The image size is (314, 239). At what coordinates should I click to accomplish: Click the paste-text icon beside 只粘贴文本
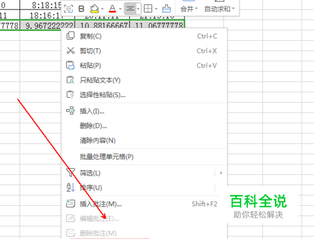pyautogui.click(x=70, y=80)
